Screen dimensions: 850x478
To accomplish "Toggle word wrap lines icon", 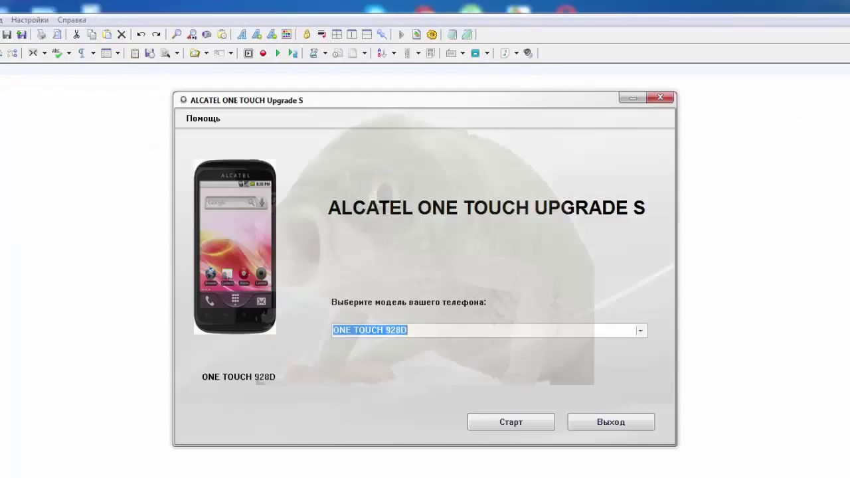I will [321, 35].
